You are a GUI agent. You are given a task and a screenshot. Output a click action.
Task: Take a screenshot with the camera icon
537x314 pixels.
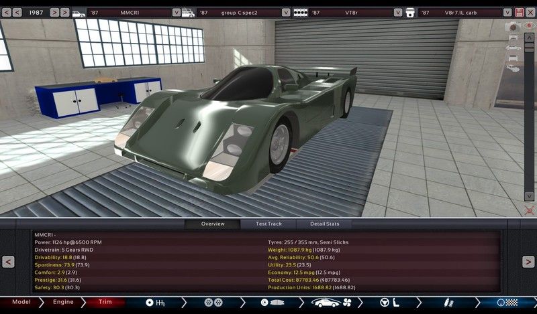coord(513,26)
